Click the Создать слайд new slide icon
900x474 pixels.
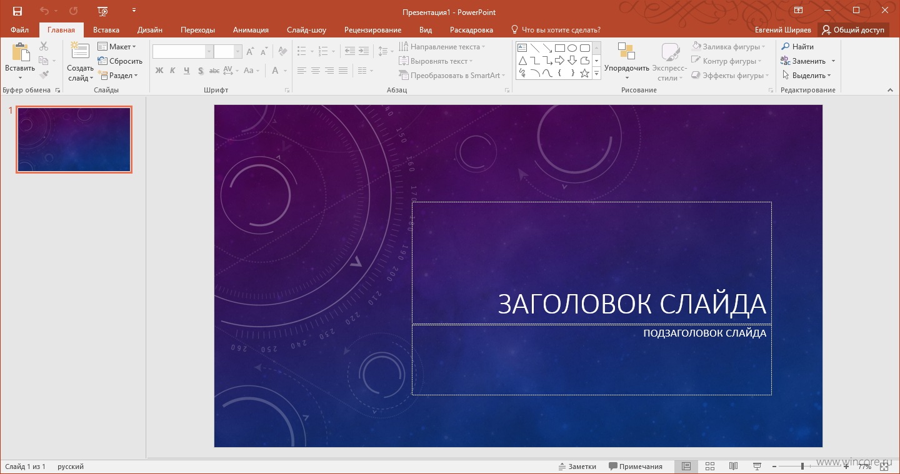click(x=79, y=51)
